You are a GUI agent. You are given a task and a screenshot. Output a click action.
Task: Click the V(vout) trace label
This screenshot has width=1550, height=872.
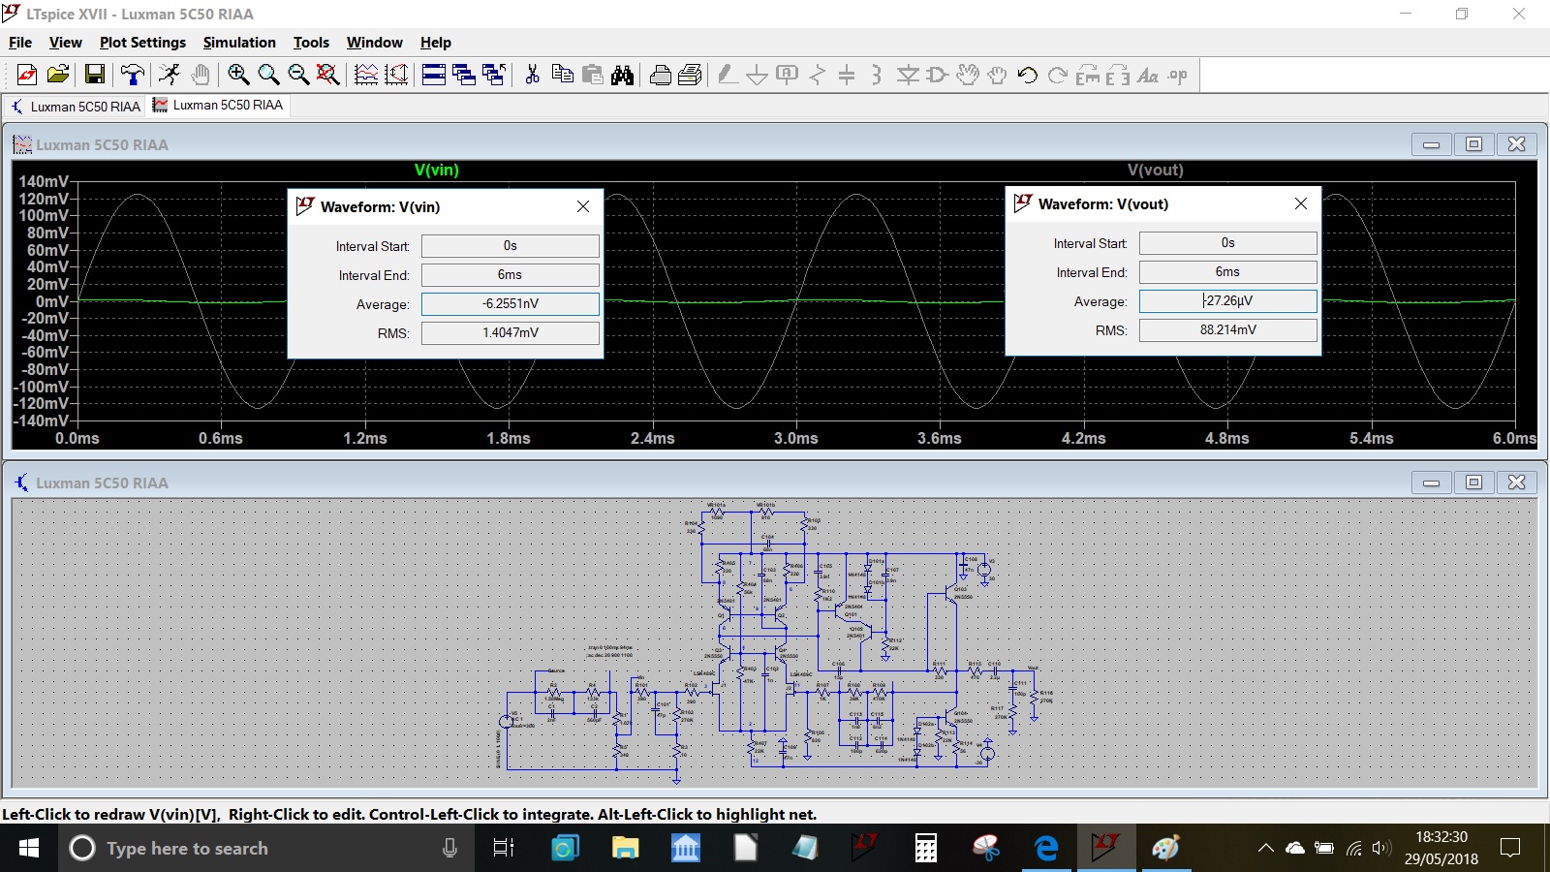(x=1155, y=170)
